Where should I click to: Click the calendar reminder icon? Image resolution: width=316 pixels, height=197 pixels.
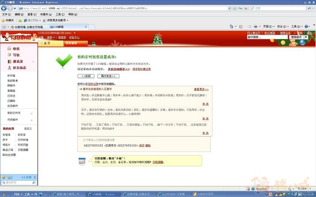(82, 161)
